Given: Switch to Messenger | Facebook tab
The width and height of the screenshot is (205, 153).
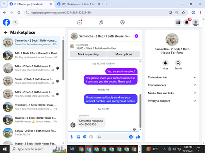Looking at the screenshot, I should (31, 4).
